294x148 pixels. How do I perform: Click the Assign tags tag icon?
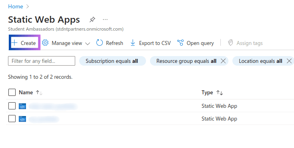(230, 43)
